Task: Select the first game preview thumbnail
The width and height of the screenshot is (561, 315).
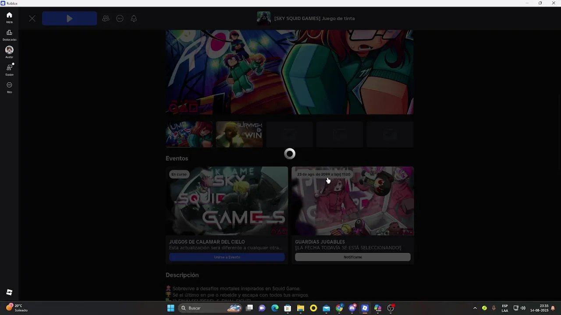Action: click(189, 134)
